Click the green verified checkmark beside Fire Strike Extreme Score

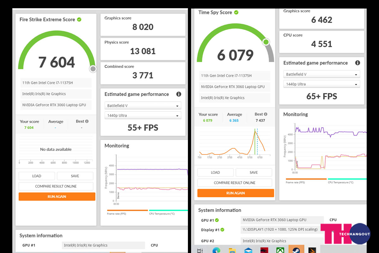click(x=79, y=20)
